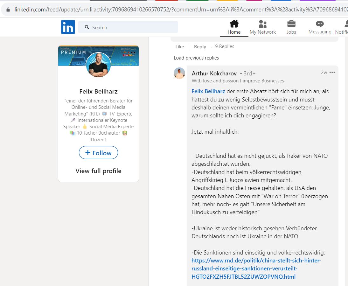Click the search magnifier icon
The width and height of the screenshot is (348, 286).
click(x=87, y=27)
